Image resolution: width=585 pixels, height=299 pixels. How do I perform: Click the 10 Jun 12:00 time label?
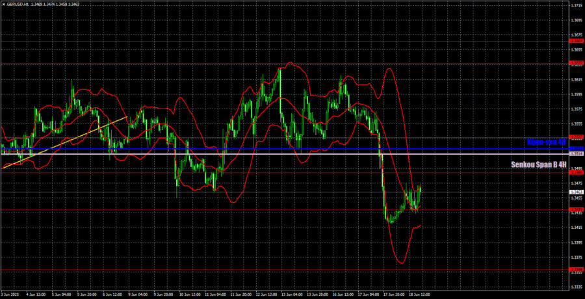click(188, 294)
